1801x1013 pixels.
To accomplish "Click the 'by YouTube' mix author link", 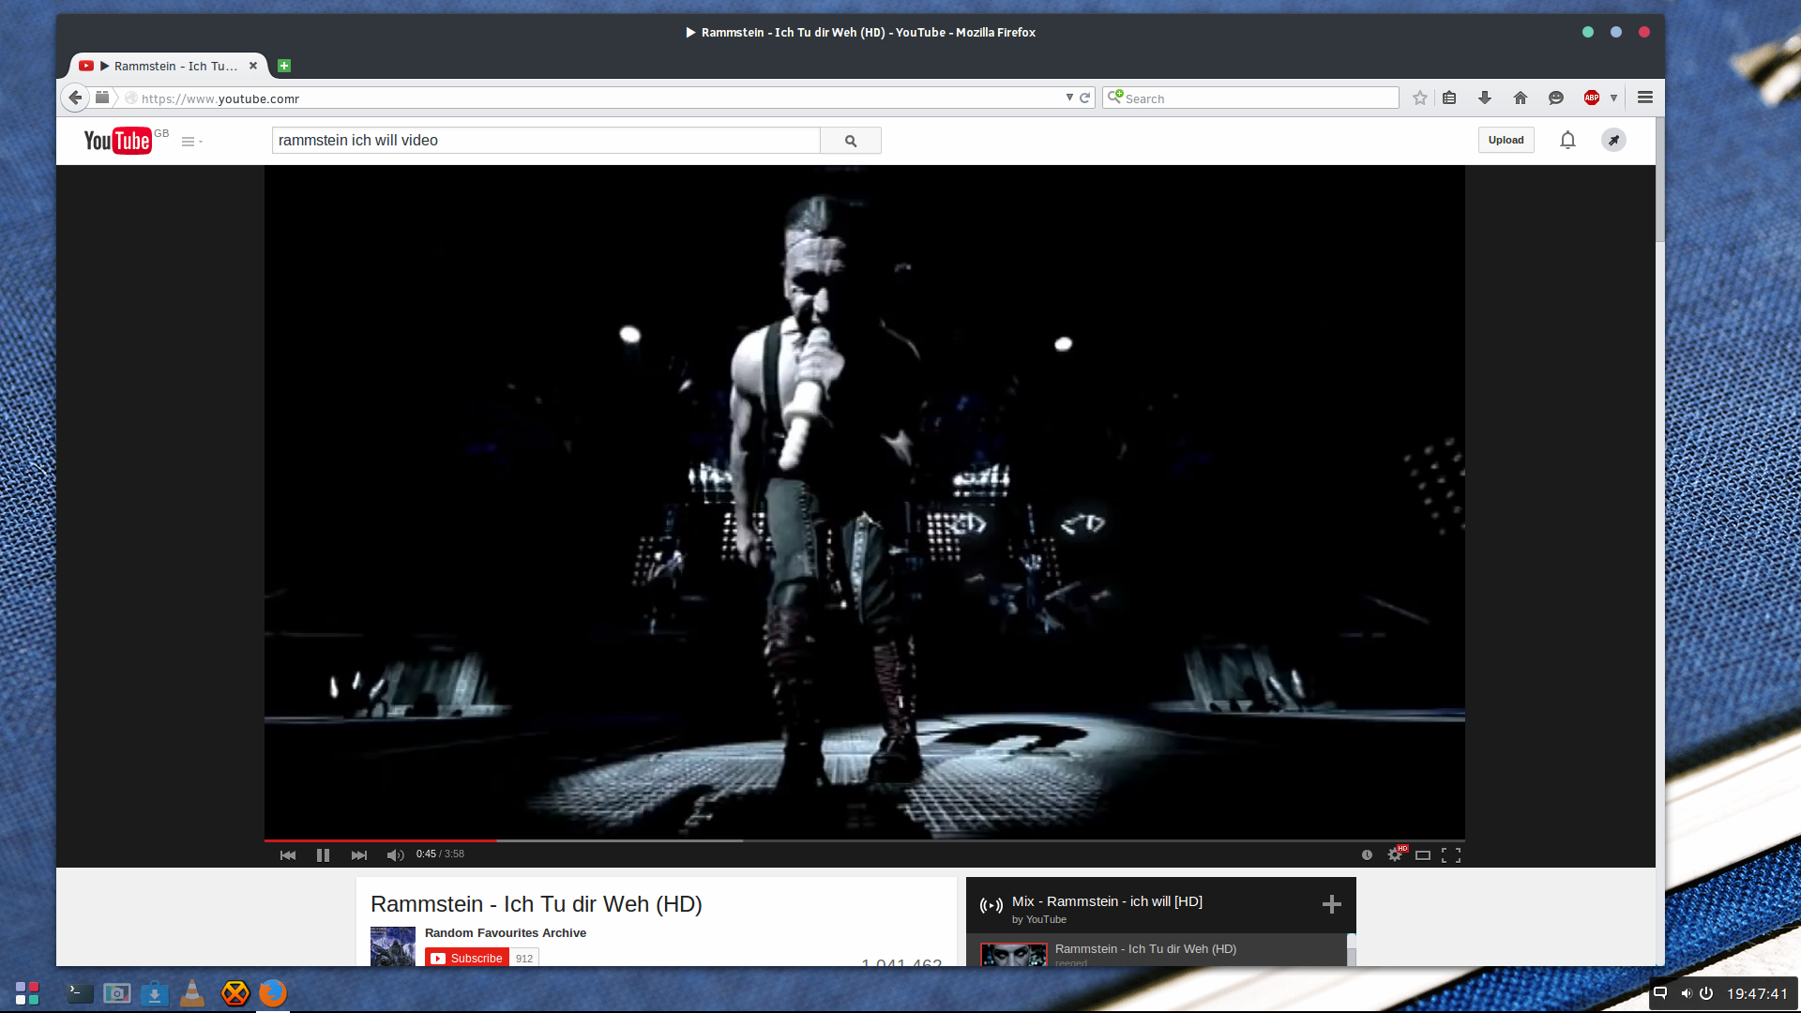I will 1038,919.
